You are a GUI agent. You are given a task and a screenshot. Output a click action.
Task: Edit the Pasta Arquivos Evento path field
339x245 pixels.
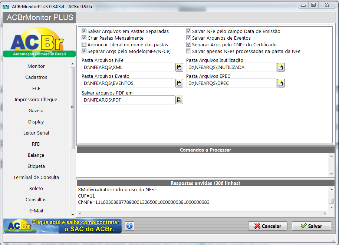pyautogui.click(x=128, y=83)
